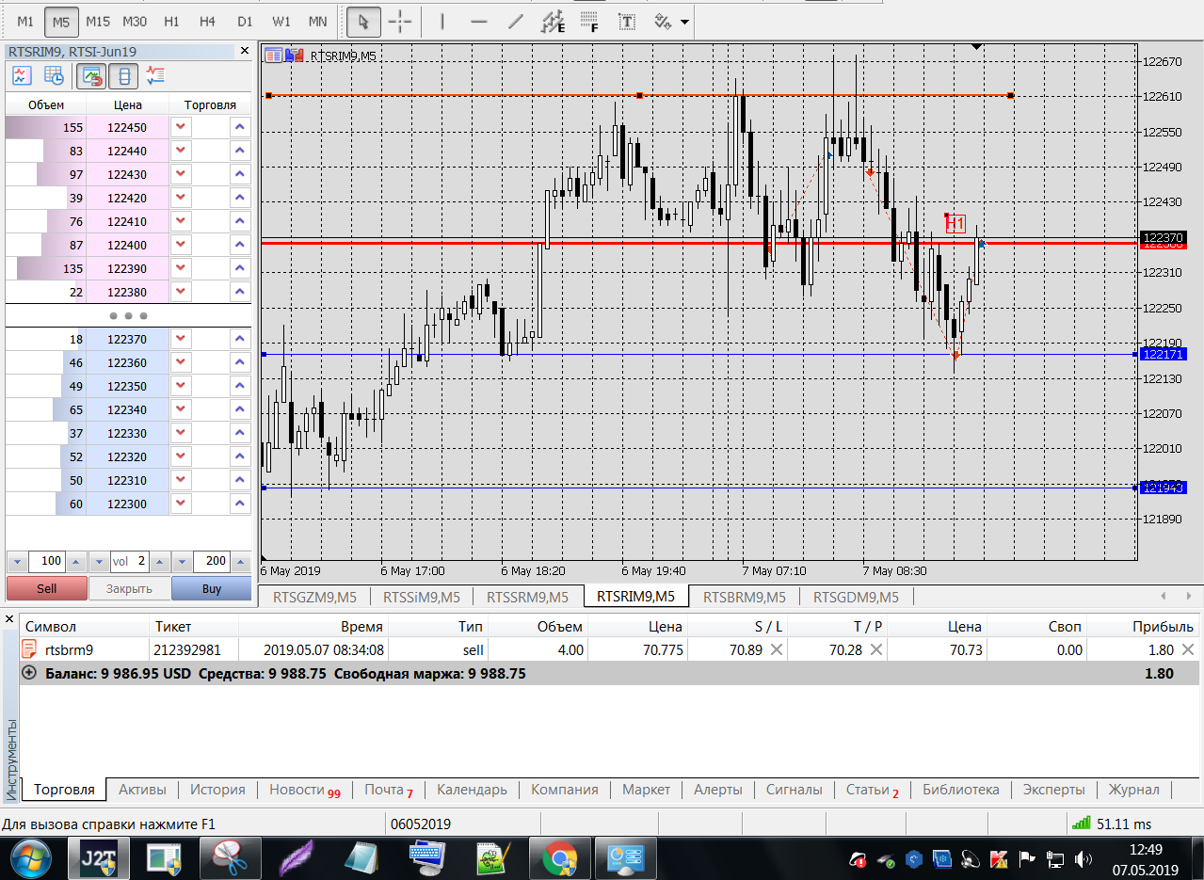
Task: Open the Time and Sales icon
Action: pos(54,75)
